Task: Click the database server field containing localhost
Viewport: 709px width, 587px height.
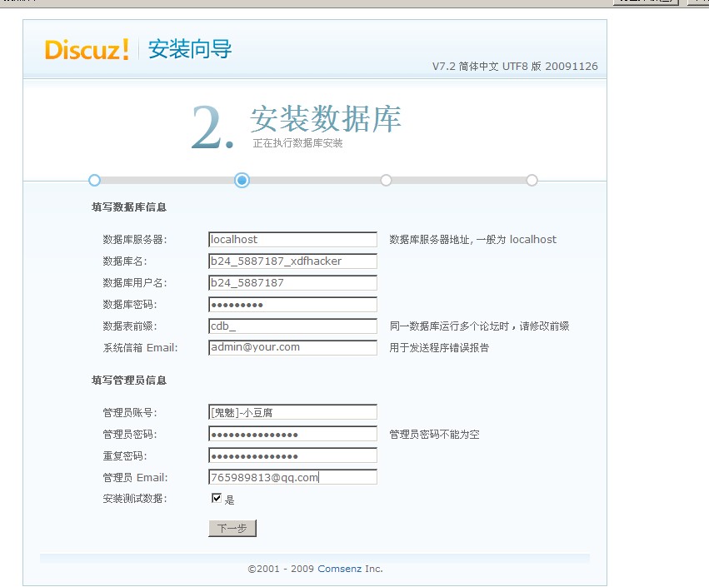Action: (292, 240)
